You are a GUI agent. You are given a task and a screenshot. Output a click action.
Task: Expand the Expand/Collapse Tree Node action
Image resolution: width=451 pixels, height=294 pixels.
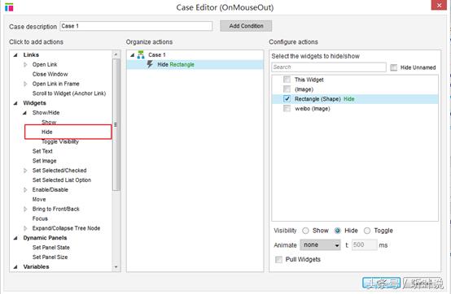point(25,228)
